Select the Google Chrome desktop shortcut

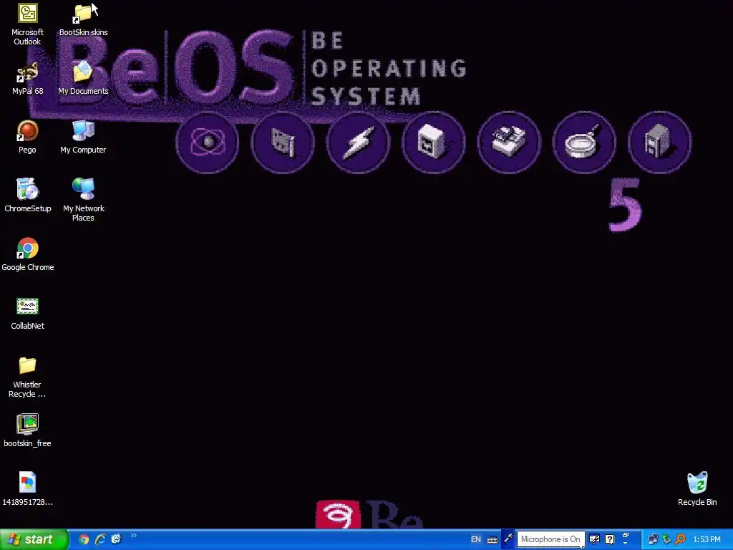tap(28, 255)
